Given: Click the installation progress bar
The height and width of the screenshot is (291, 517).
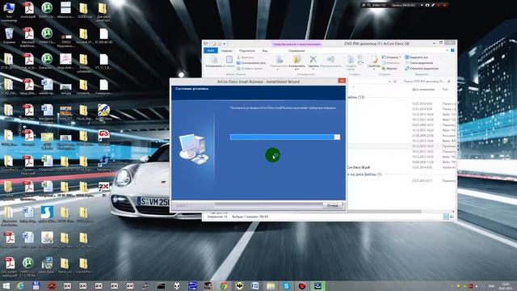Looking at the screenshot, I should tap(285, 137).
